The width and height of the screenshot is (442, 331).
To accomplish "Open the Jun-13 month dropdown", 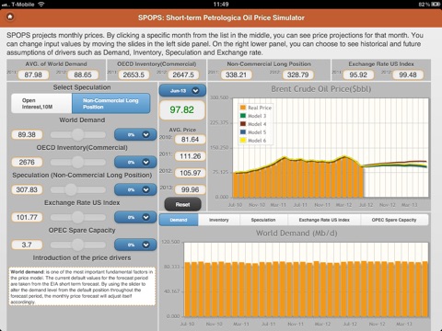I will (182, 91).
